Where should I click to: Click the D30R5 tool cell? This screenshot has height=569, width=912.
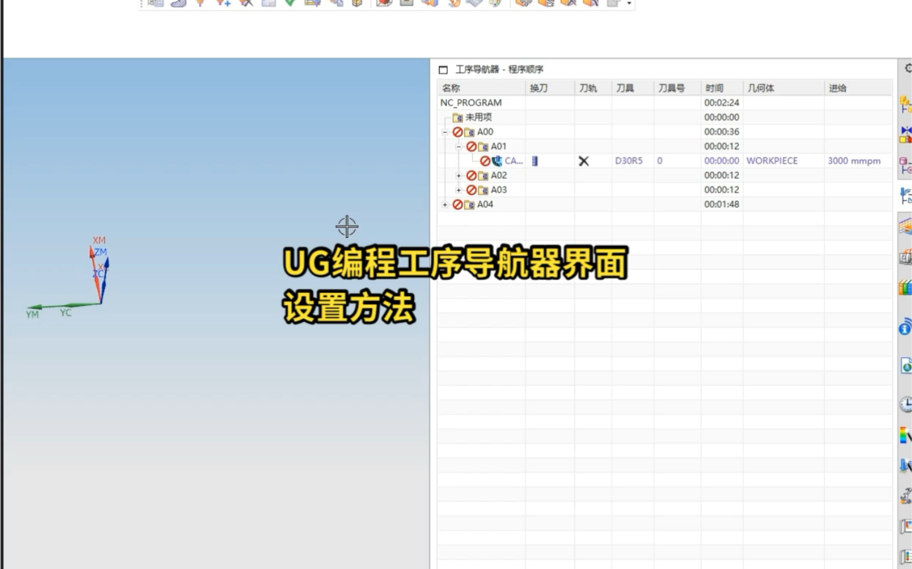click(629, 161)
